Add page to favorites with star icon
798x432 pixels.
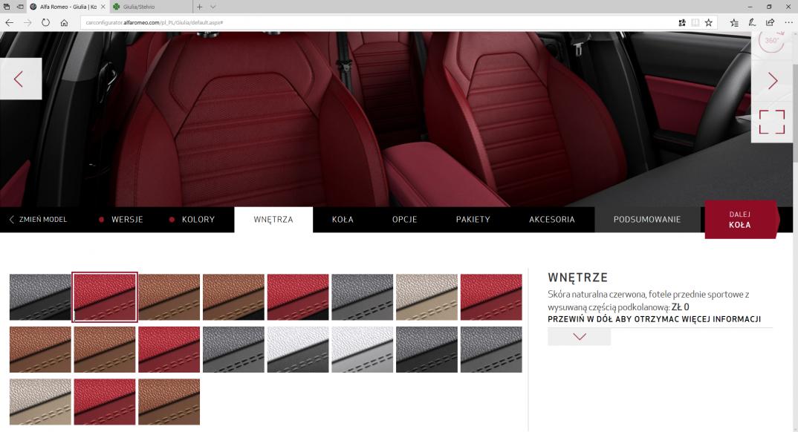tap(708, 22)
